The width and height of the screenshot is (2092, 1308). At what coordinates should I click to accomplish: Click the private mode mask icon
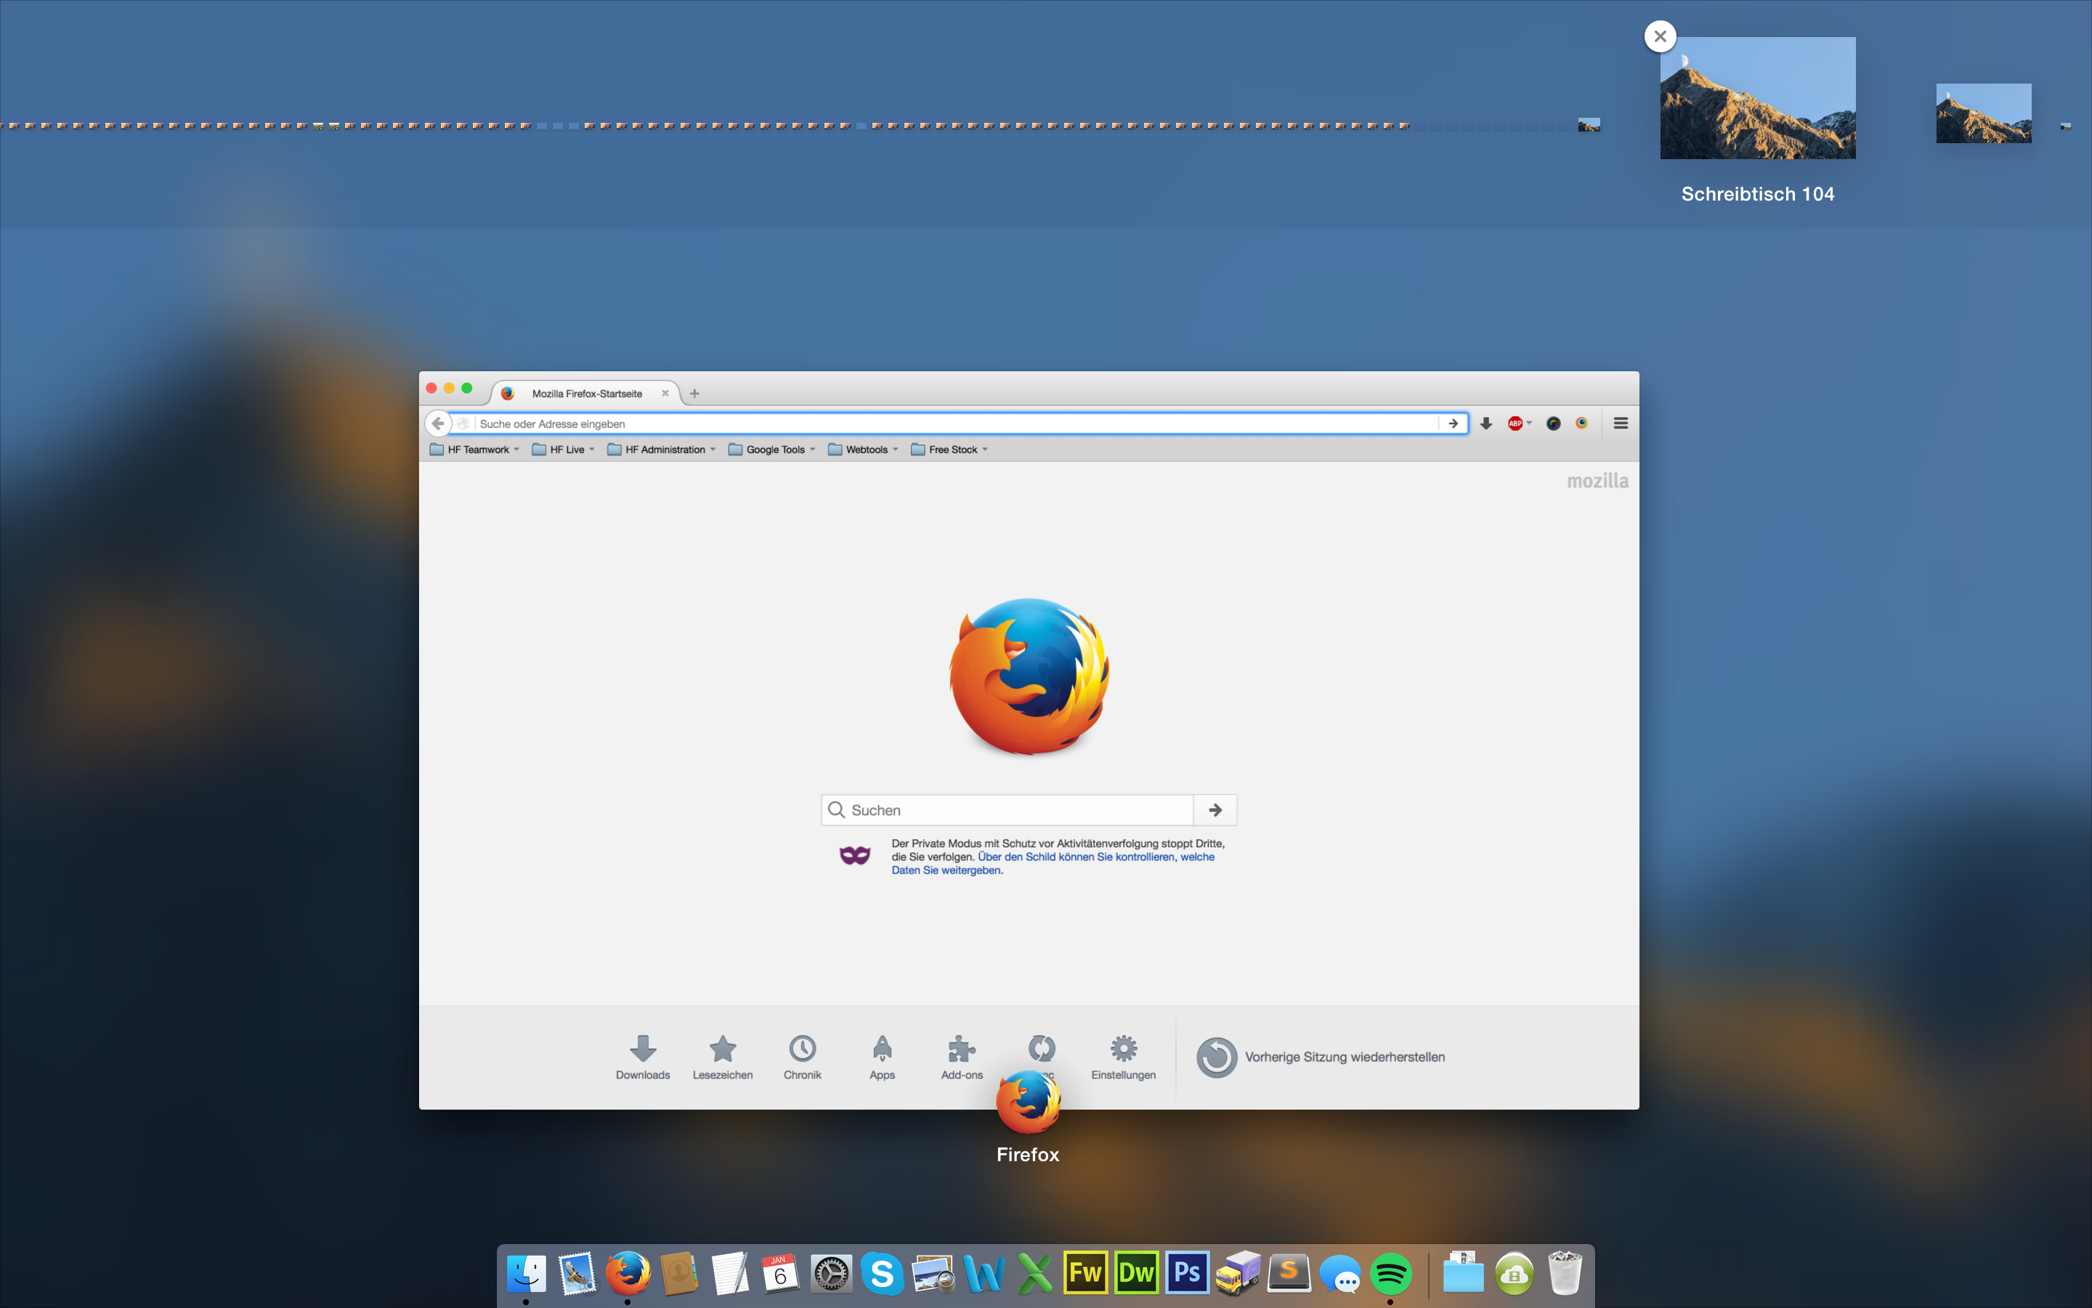(x=854, y=855)
